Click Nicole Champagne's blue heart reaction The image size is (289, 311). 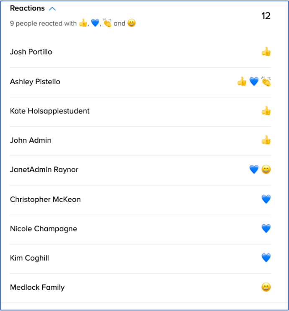coord(266,229)
